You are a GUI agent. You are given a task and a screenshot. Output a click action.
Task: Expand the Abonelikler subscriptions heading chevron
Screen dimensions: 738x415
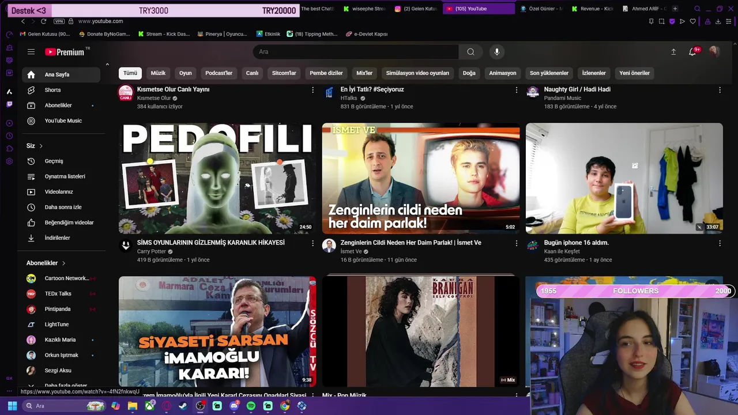point(63,263)
